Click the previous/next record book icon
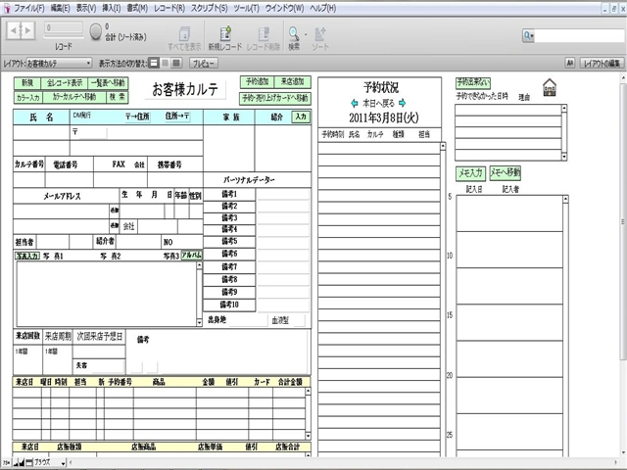The height and width of the screenshot is (470, 627). (21, 31)
